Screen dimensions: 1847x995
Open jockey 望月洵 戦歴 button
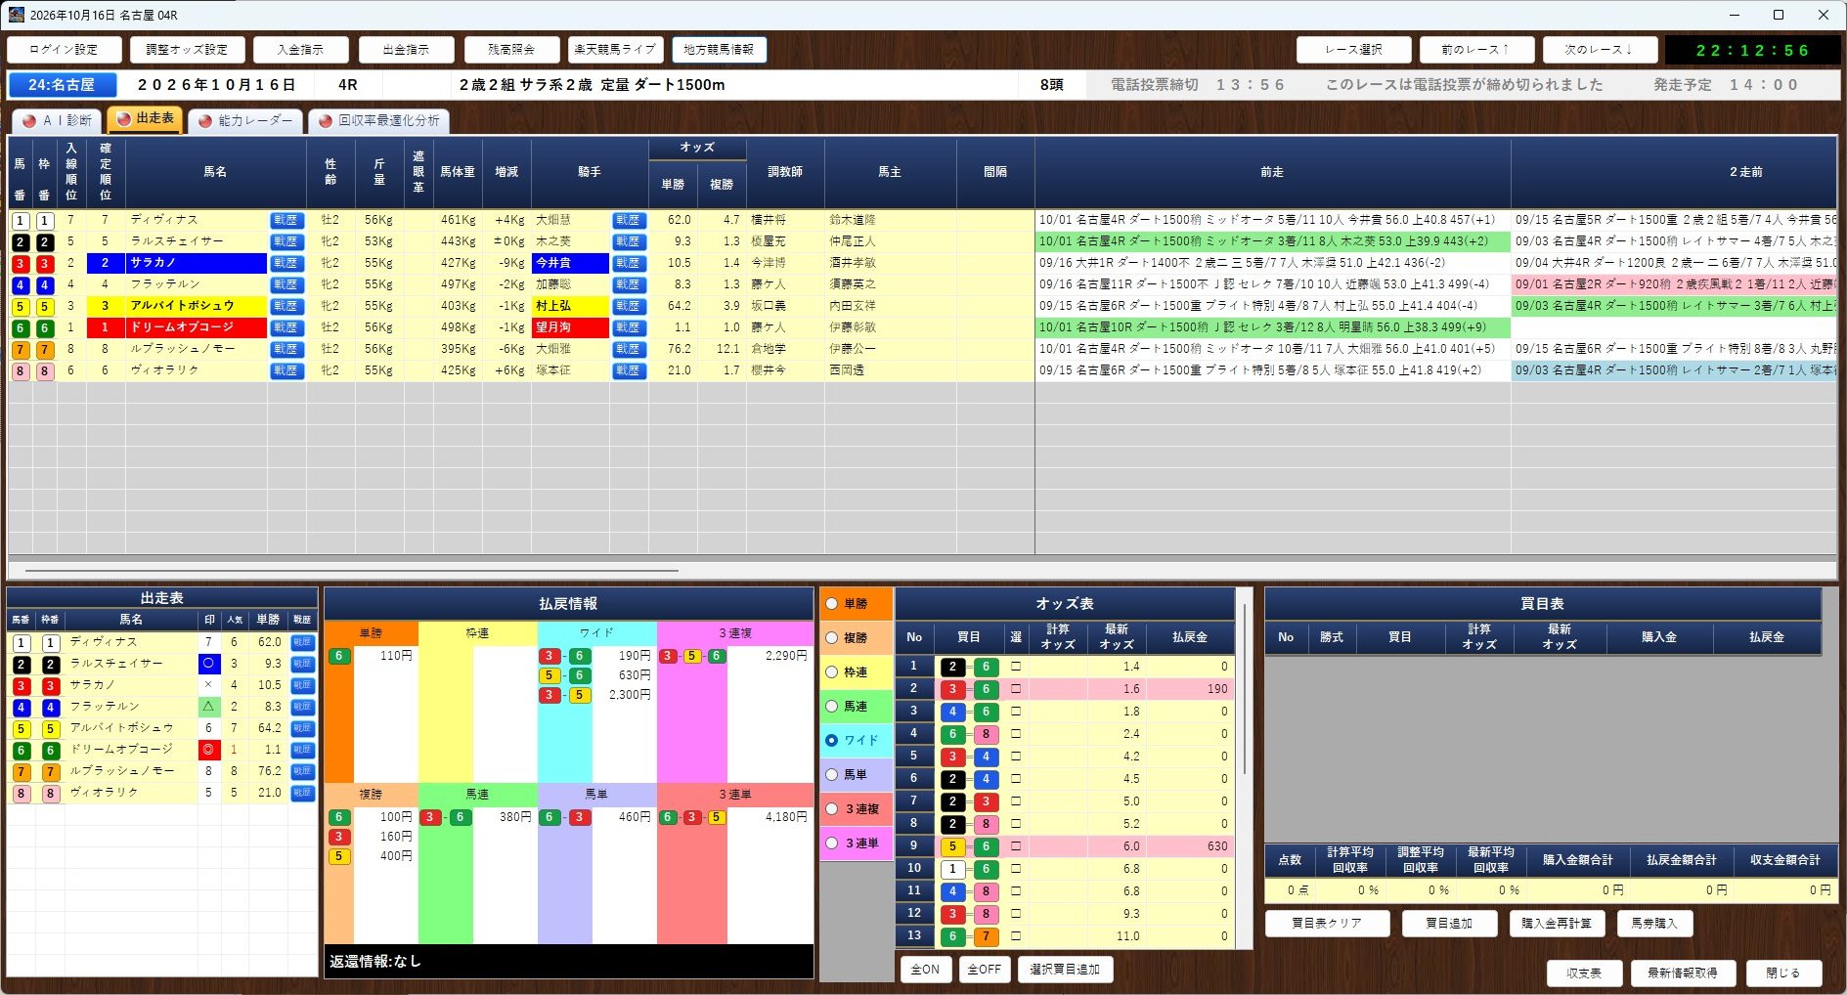(x=628, y=327)
